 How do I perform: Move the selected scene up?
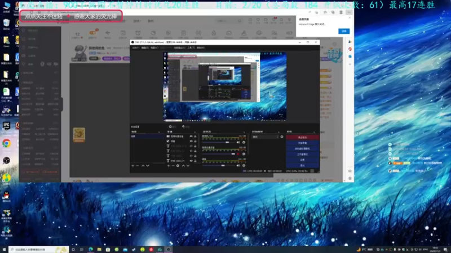pyautogui.click(x=143, y=165)
